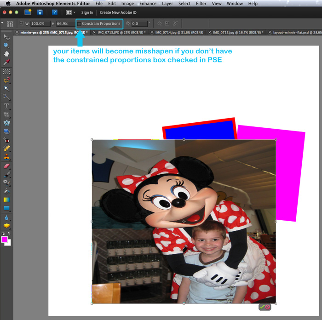The height and width of the screenshot is (320, 322).
Task: Expand the tool options dropdown arrow
Action: [2, 23]
